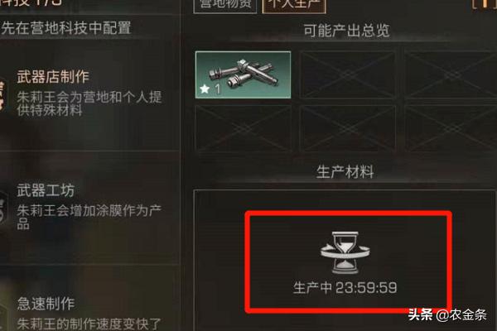This screenshot has width=497, height=331.
Task: Switch to the 个人生产 tab
Action: [294, 4]
